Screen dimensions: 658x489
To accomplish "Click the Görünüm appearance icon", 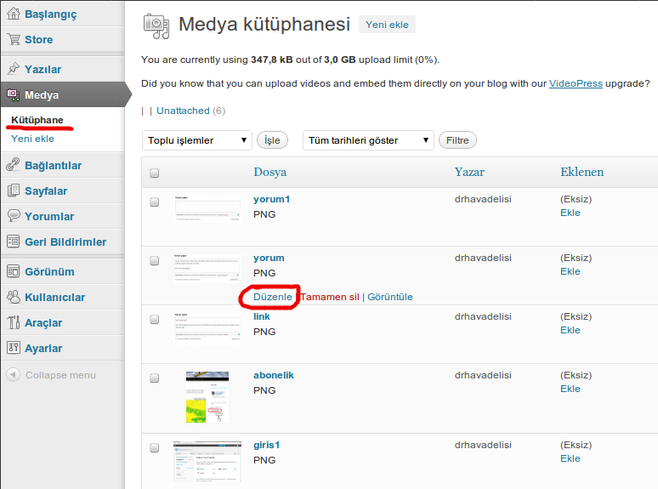I will tap(13, 271).
